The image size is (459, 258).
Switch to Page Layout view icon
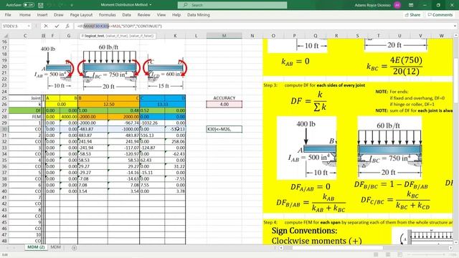tap(388, 254)
